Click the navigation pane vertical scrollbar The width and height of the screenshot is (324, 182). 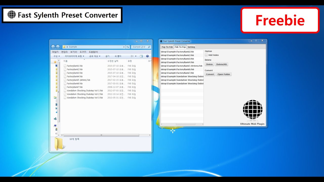tap(59, 92)
